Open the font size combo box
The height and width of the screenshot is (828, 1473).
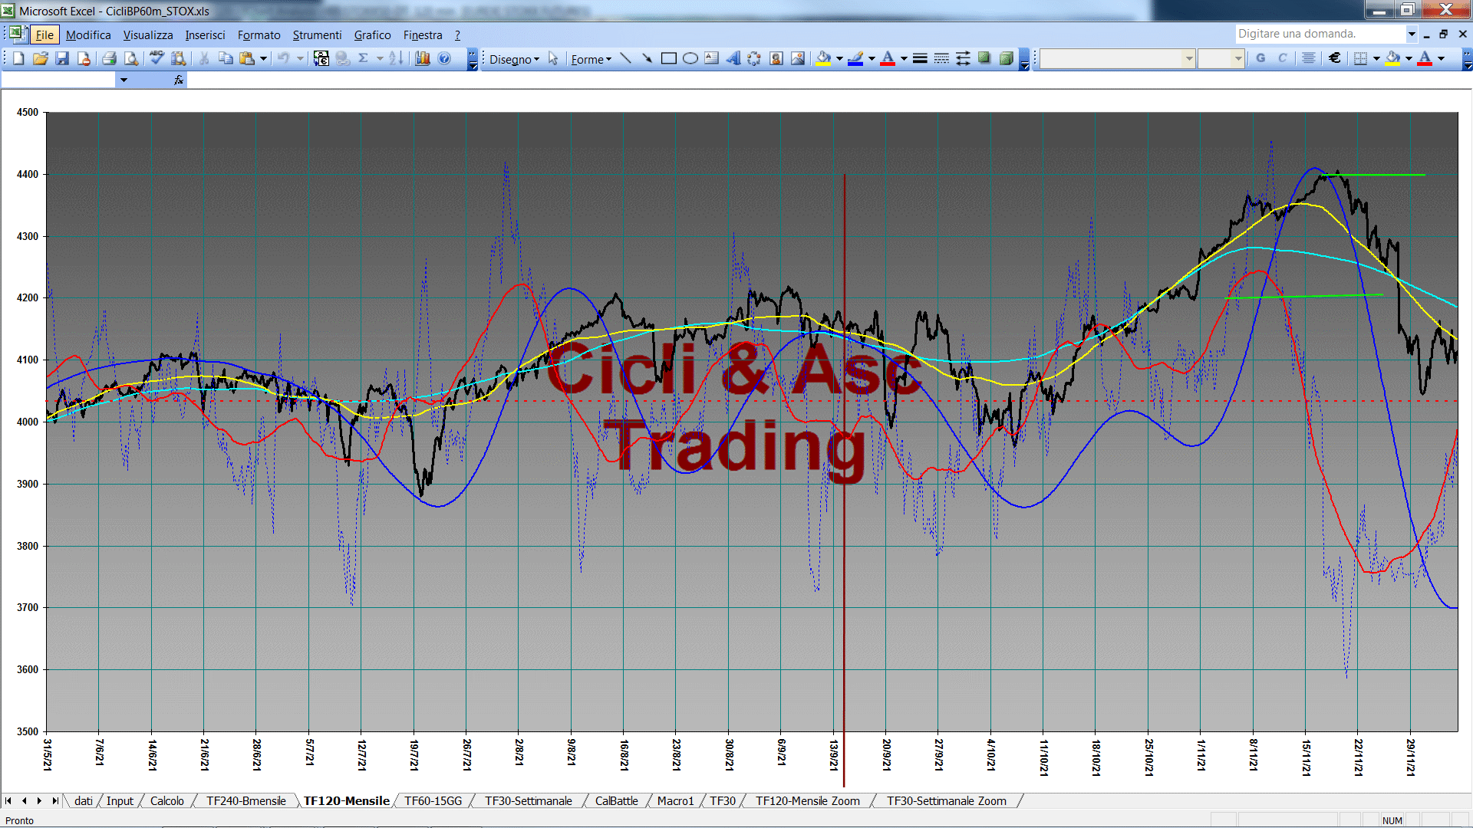point(1221,58)
